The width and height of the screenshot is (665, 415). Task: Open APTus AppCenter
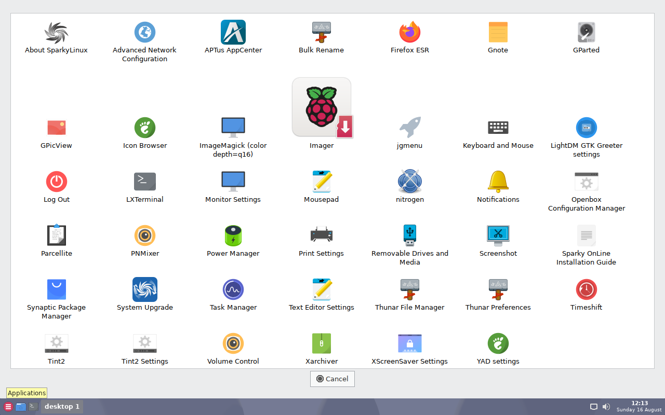(233, 32)
